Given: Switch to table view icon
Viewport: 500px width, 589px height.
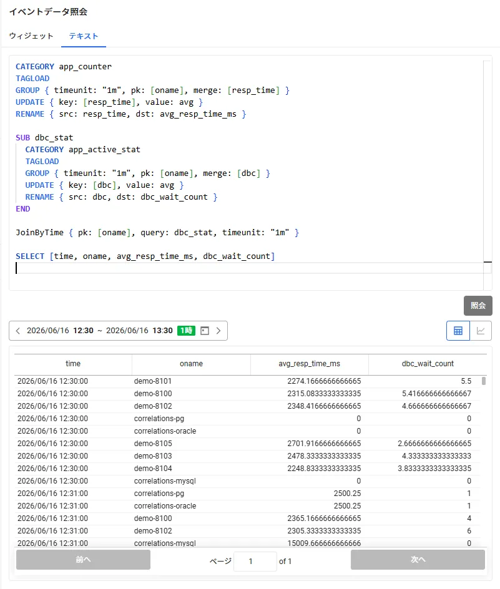Looking at the screenshot, I should [x=458, y=331].
